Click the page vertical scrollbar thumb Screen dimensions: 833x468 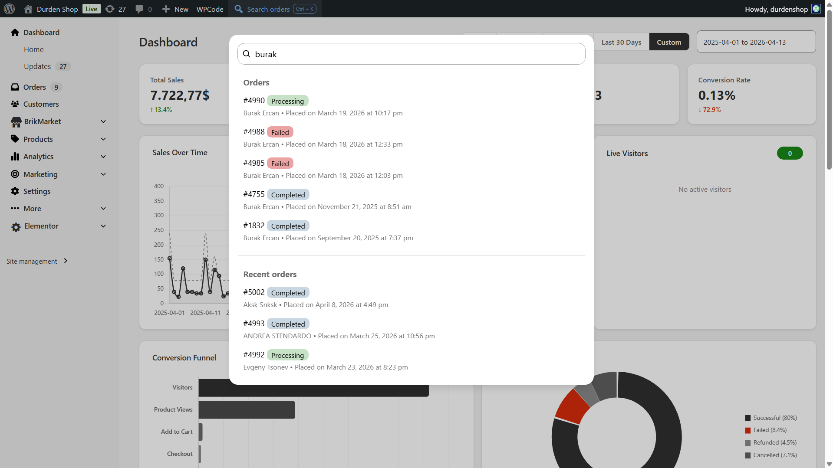(829, 89)
